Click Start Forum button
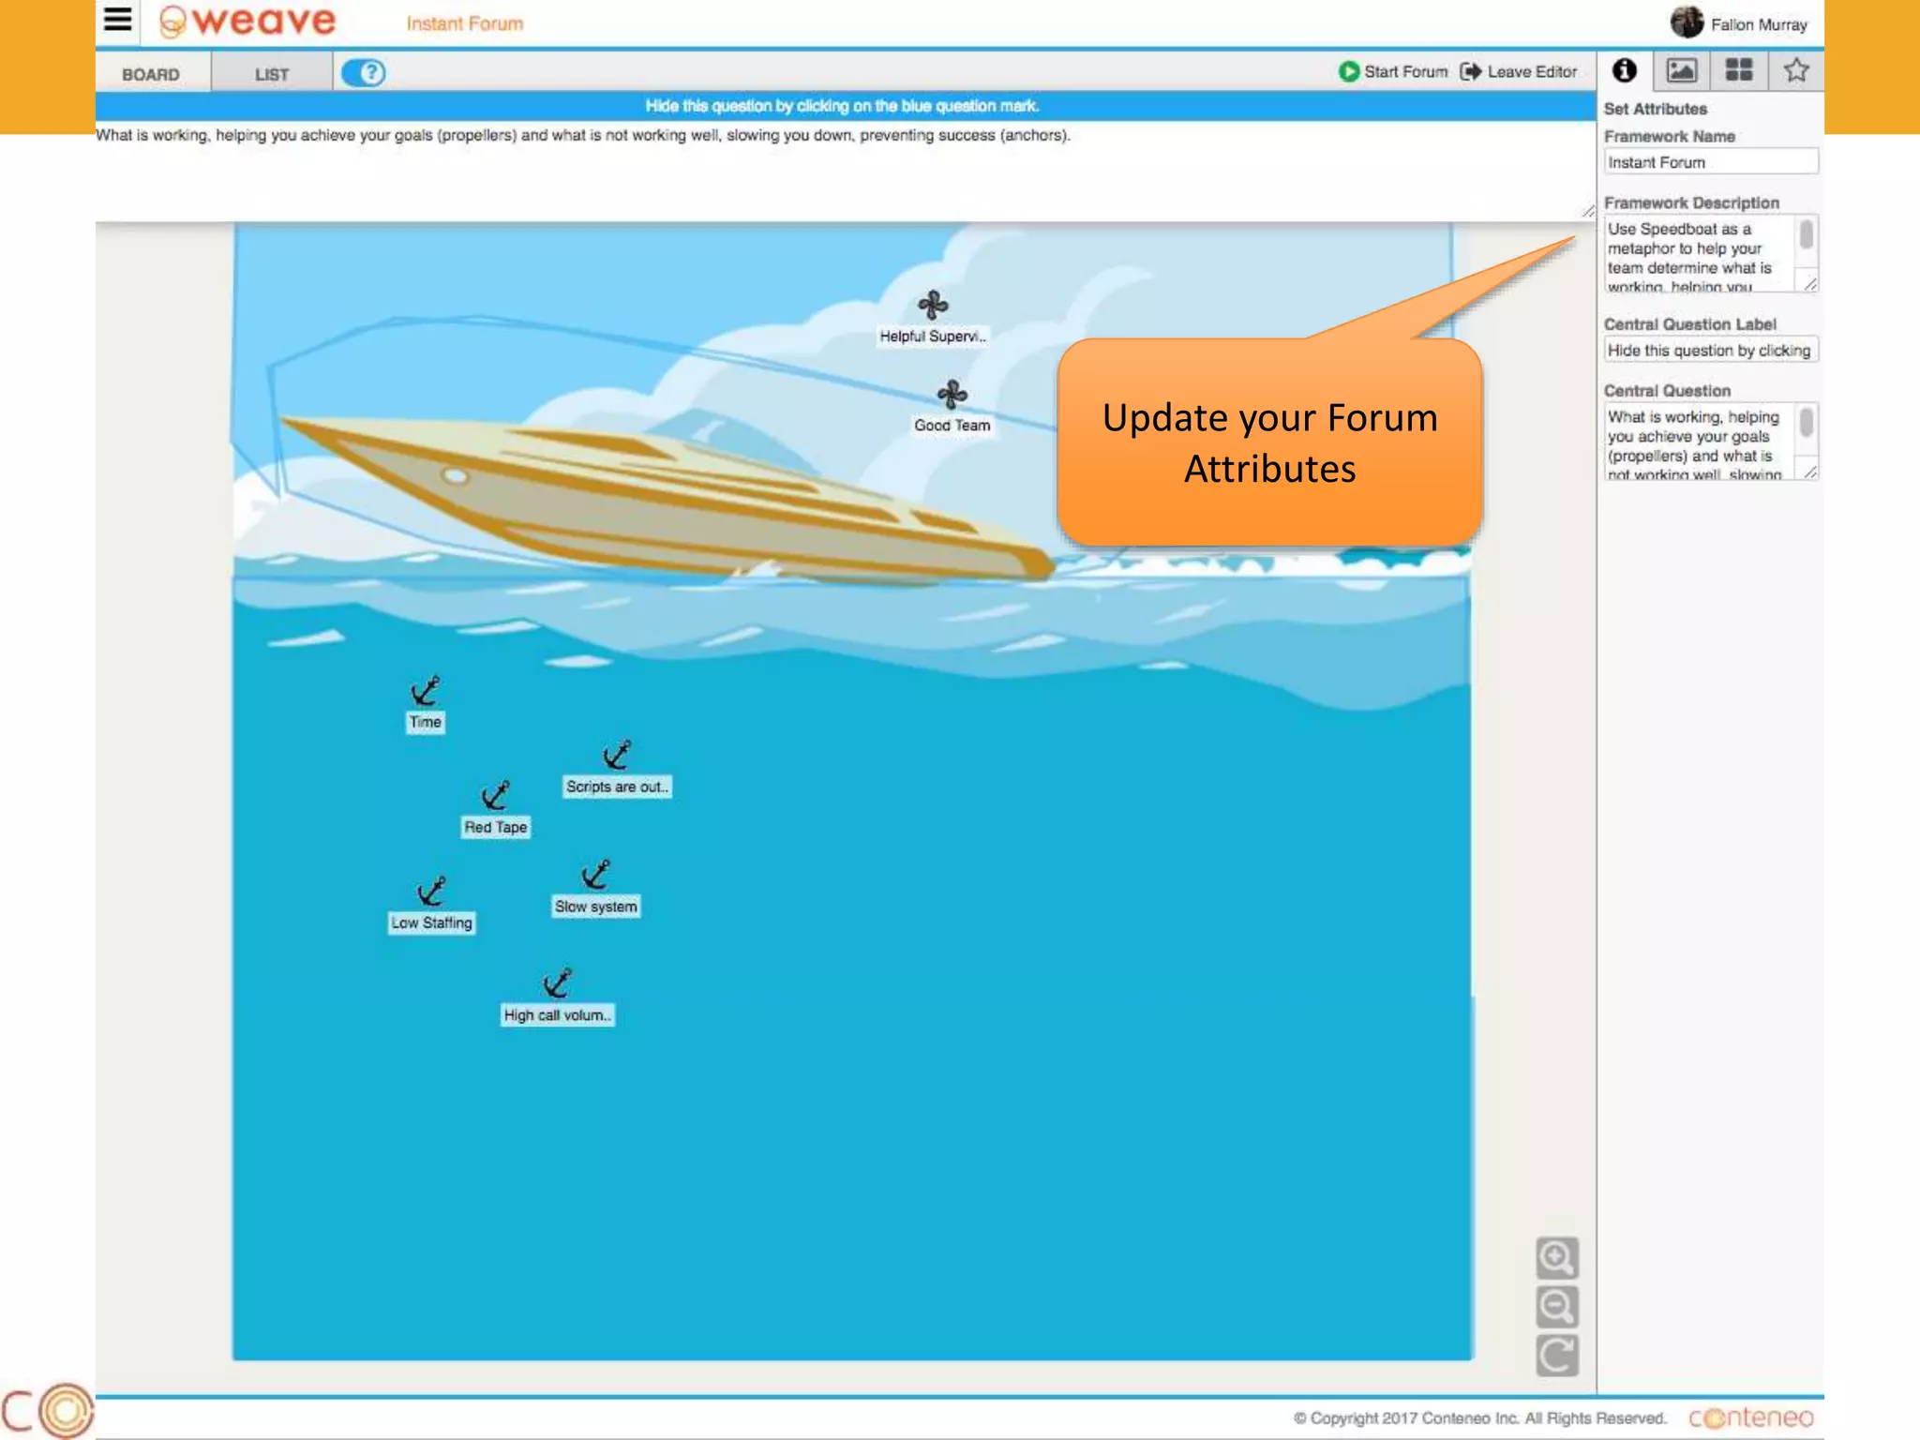1920x1440 pixels. (1393, 72)
